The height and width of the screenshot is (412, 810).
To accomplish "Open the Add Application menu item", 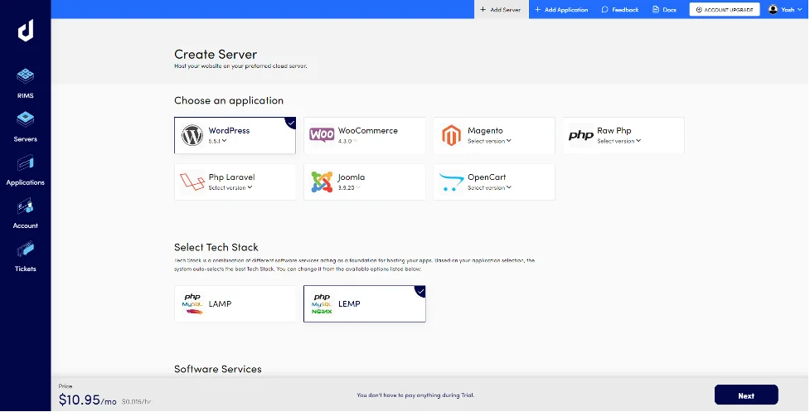I will click(560, 10).
